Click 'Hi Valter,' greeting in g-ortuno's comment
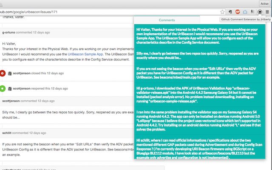The width and height of the screenshot is (272, 170). click(9, 44)
